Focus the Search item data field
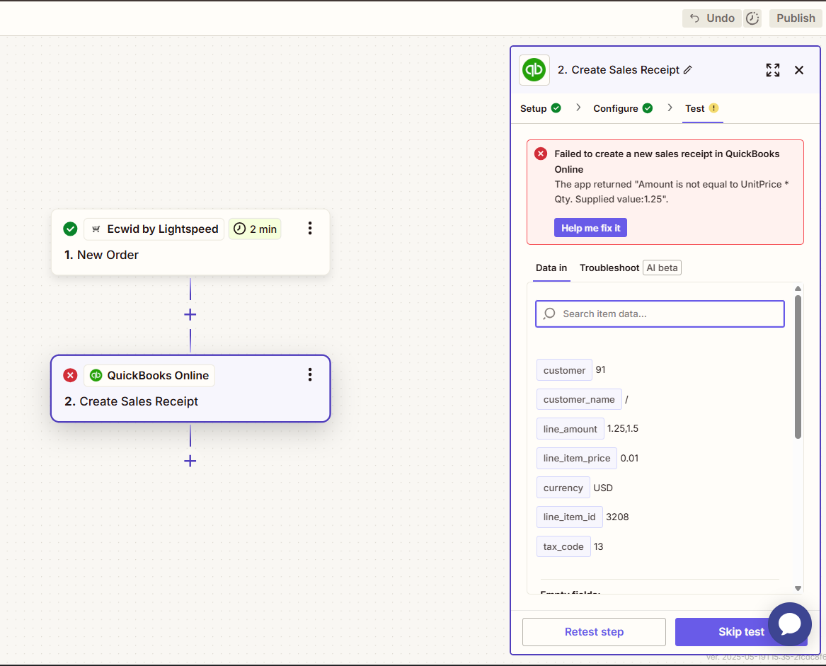 (x=660, y=314)
